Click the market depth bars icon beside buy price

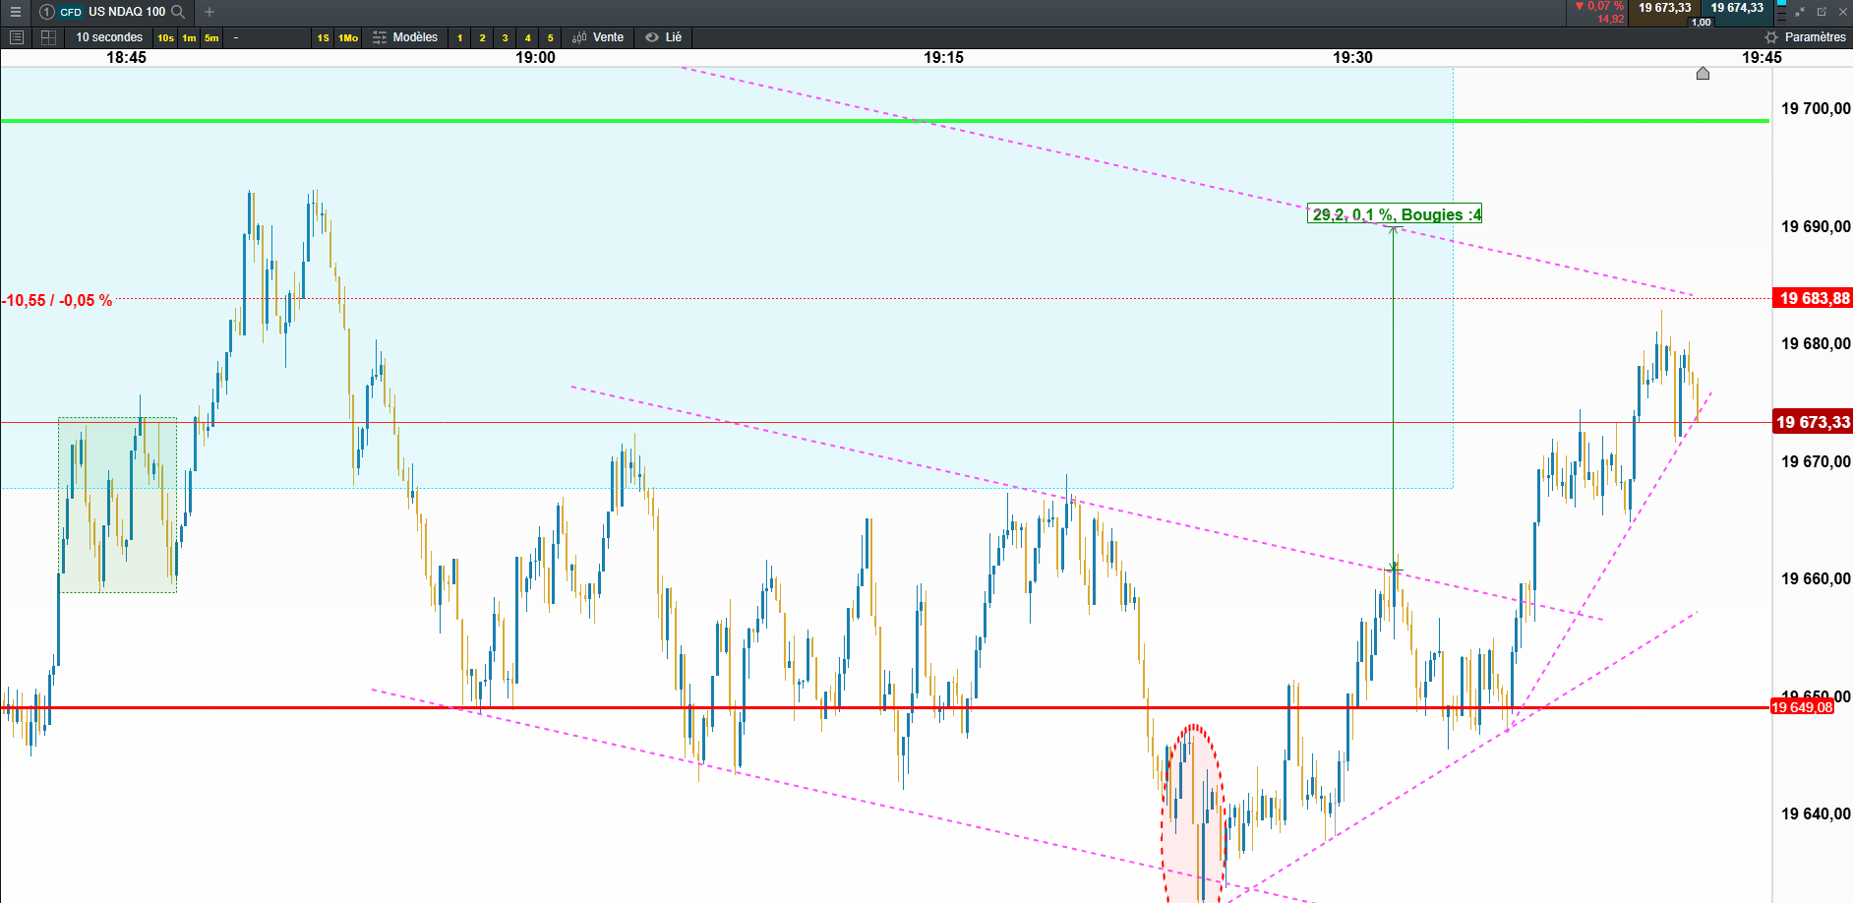pyautogui.click(x=1781, y=10)
